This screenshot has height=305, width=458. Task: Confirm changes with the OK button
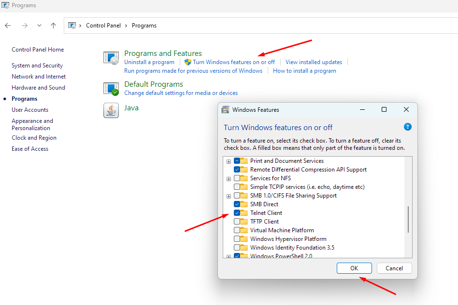click(x=354, y=268)
